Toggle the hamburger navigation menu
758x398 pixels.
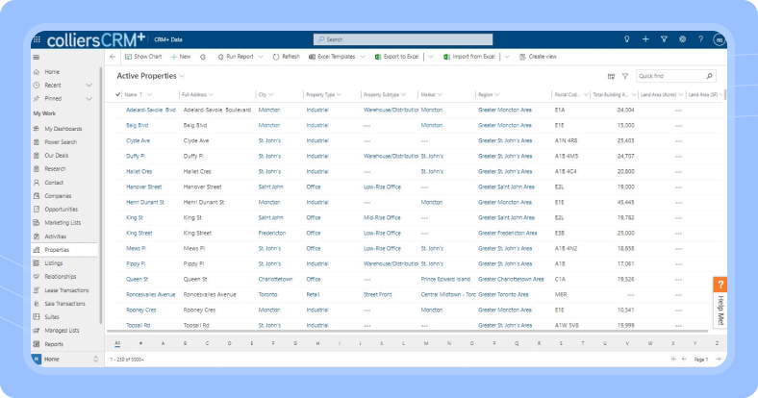pos(37,57)
